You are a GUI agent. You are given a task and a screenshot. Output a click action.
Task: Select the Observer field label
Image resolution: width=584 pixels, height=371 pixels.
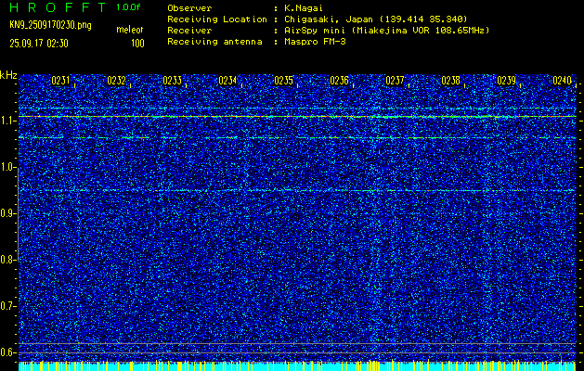click(x=189, y=8)
